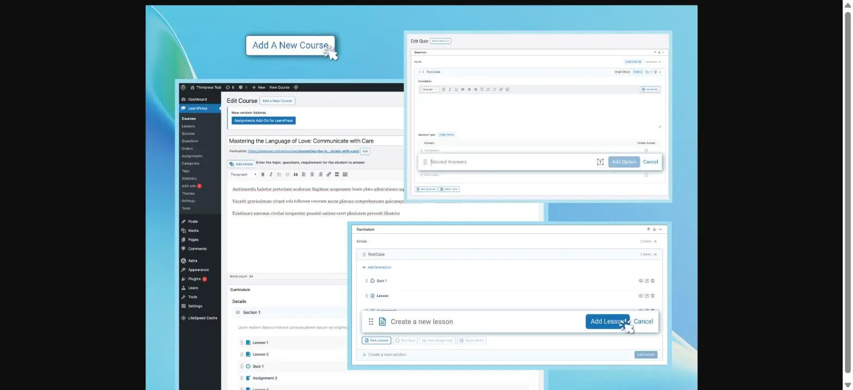The image size is (853, 390).
Task: Edit the Quiz 1 curriculum item
Action: point(647,281)
